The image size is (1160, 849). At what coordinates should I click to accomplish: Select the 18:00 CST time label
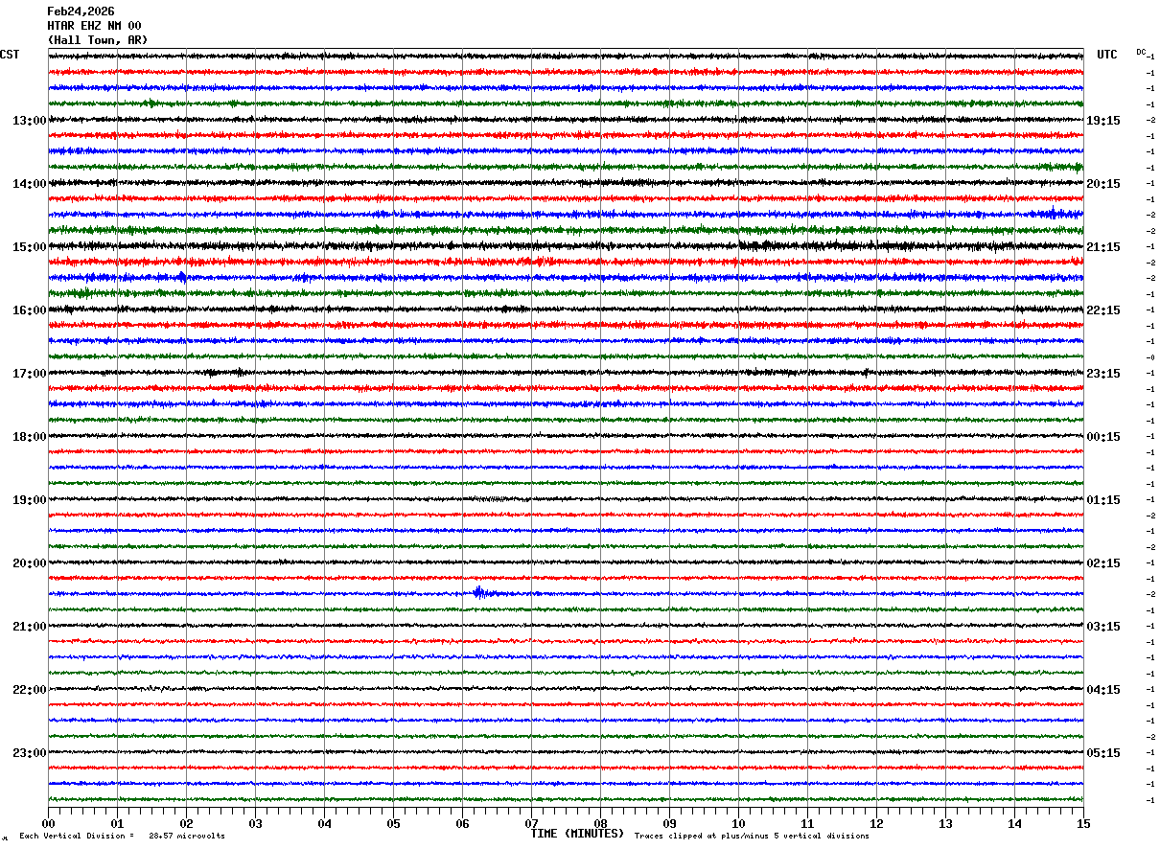(30, 437)
